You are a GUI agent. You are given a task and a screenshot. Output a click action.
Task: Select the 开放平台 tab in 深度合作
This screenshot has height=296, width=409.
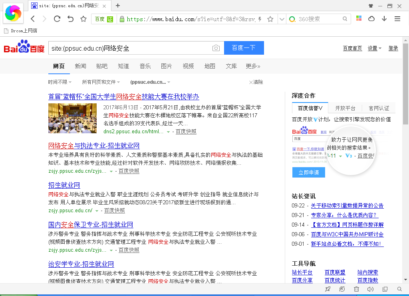(345, 108)
